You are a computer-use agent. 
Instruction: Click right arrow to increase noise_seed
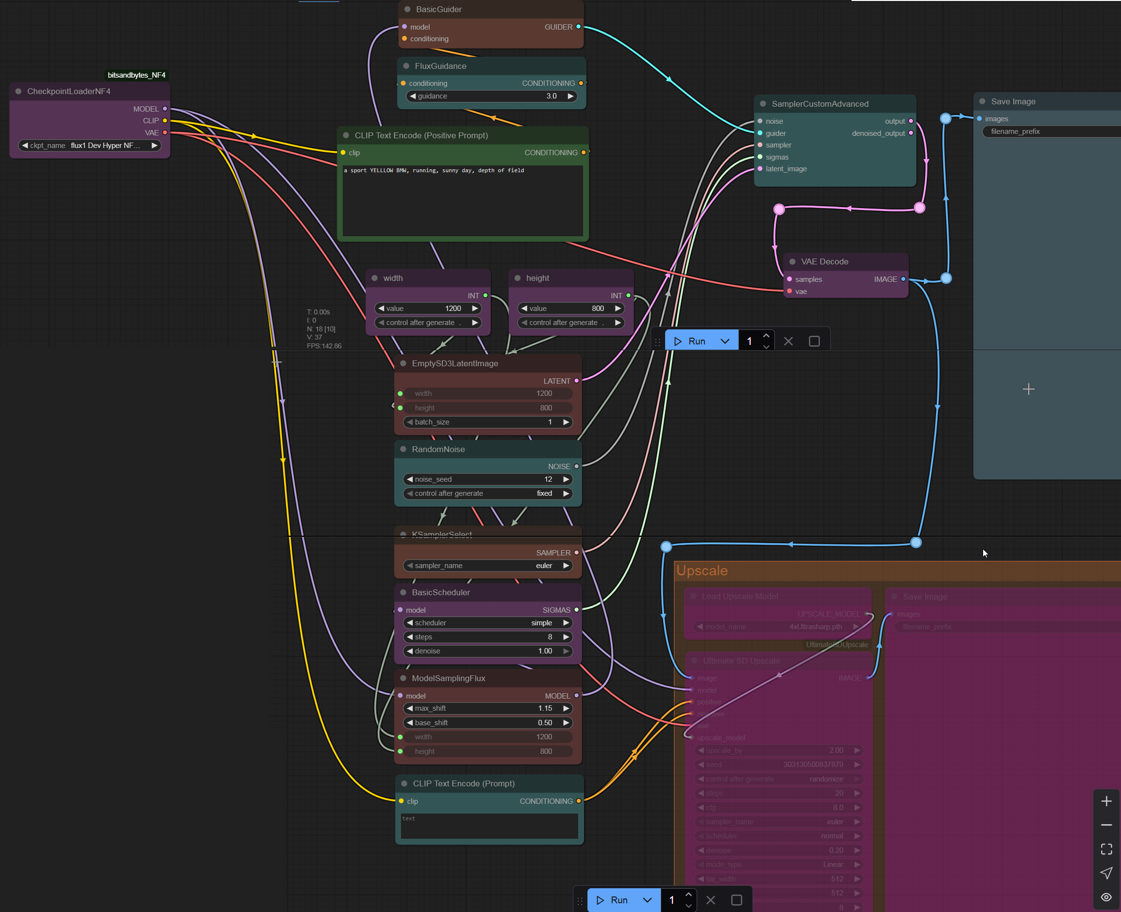[x=566, y=479]
